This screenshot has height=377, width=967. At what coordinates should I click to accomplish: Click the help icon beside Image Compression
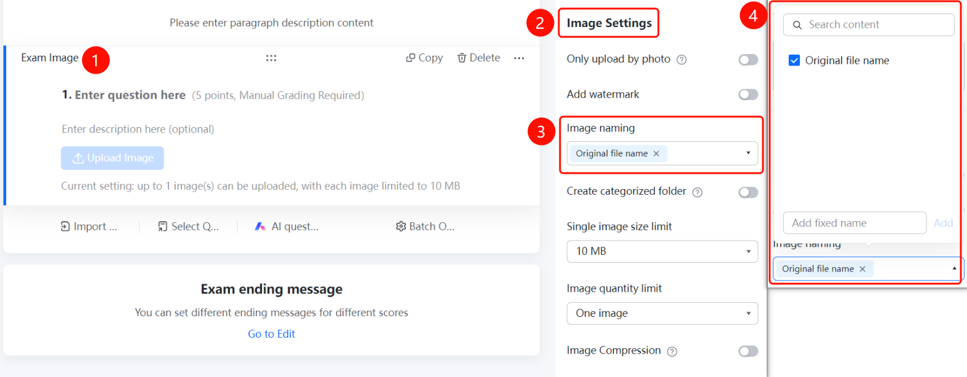(672, 351)
